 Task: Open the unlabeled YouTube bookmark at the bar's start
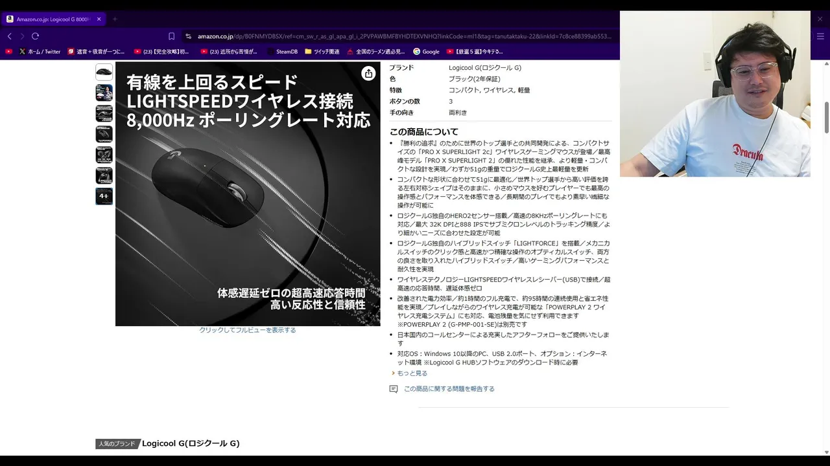[x=8, y=51]
